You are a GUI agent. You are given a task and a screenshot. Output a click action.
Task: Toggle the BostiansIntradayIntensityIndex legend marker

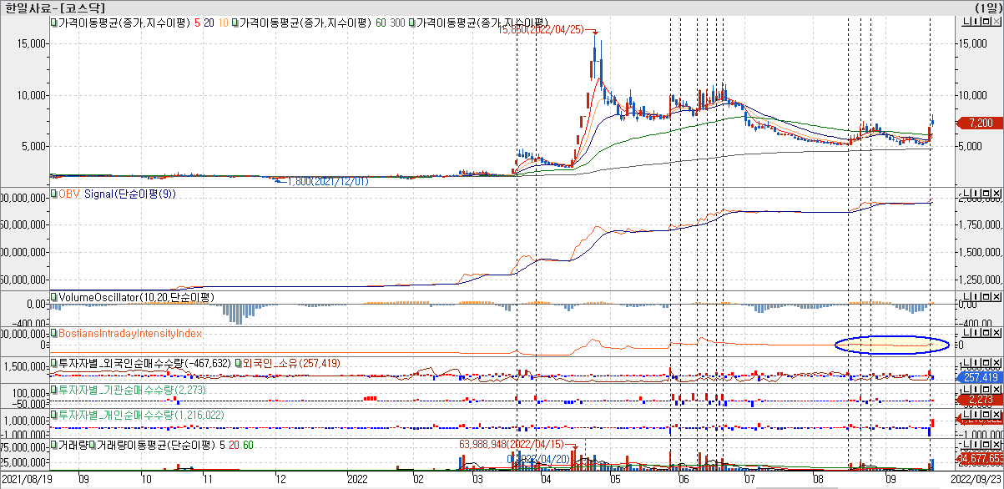click(x=53, y=333)
